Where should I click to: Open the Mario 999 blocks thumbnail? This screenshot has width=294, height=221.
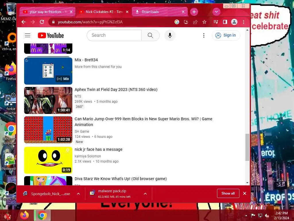click(48, 130)
